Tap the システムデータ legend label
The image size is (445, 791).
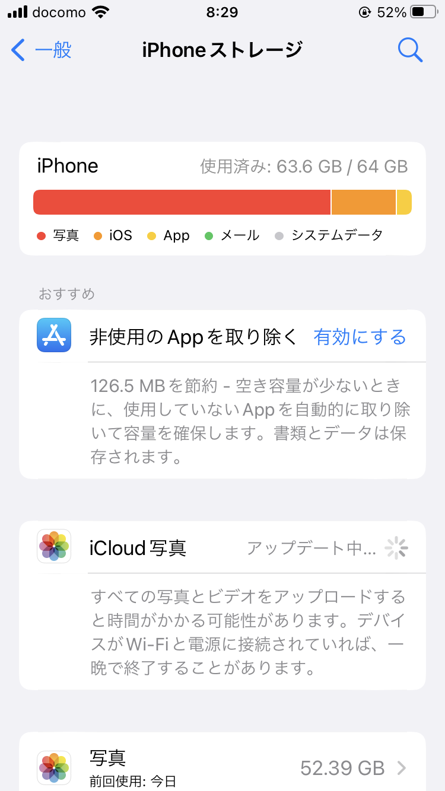coord(336,235)
